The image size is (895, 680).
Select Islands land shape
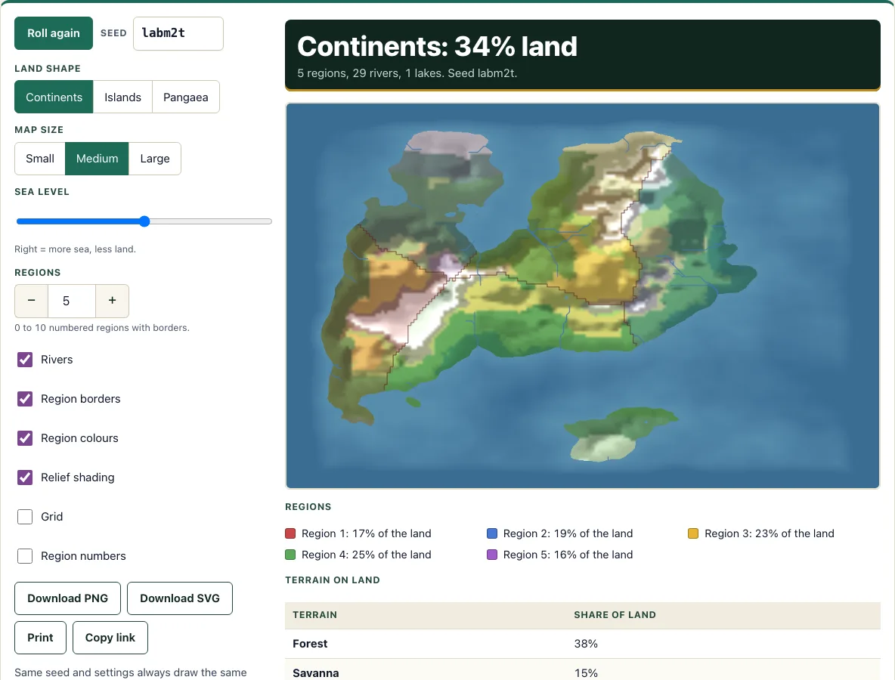tap(122, 97)
